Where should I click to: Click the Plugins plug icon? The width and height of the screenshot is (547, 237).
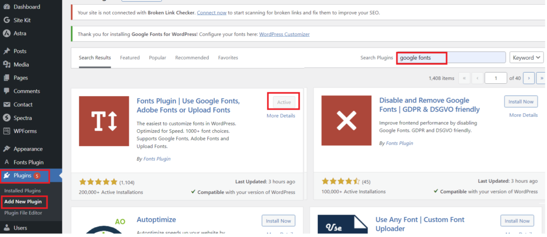pos(6,176)
